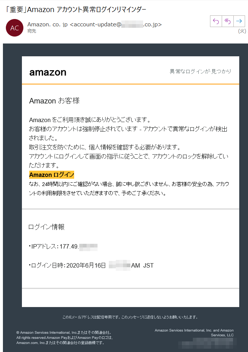This screenshot has width=248, height=352.
Task: Select the sender name Amazon. co. jp
Action: pyautogui.click(x=47, y=24)
